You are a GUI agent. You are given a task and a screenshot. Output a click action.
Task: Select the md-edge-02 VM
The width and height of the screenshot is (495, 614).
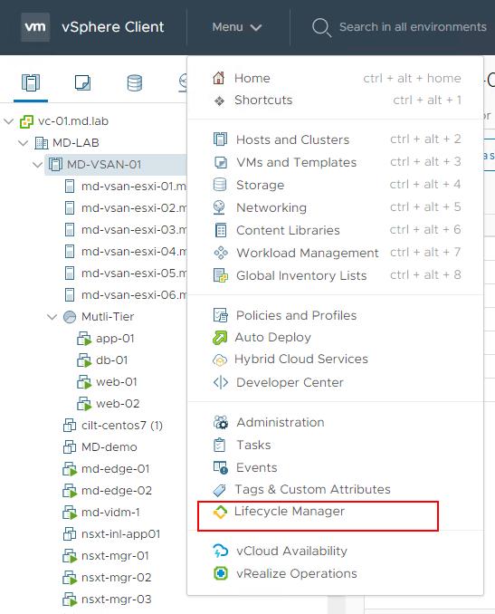point(117,491)
